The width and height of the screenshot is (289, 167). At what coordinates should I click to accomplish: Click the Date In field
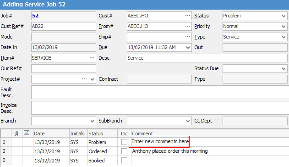coord(64,47)
